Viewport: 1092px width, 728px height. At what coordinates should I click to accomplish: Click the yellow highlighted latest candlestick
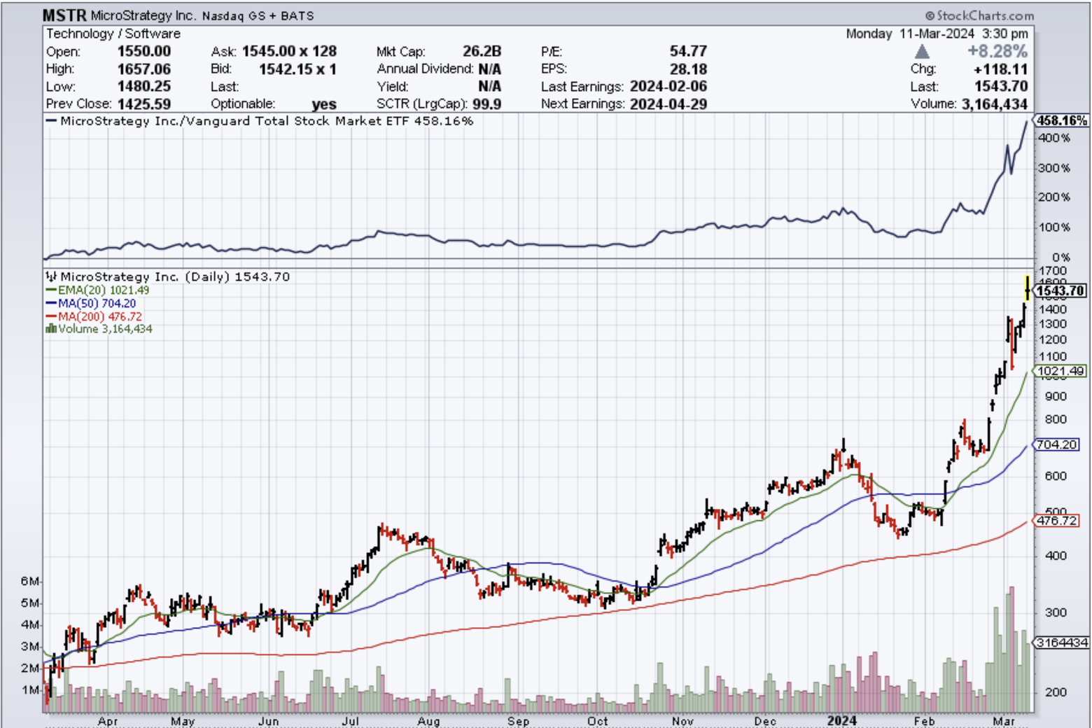coord(1027,288)
